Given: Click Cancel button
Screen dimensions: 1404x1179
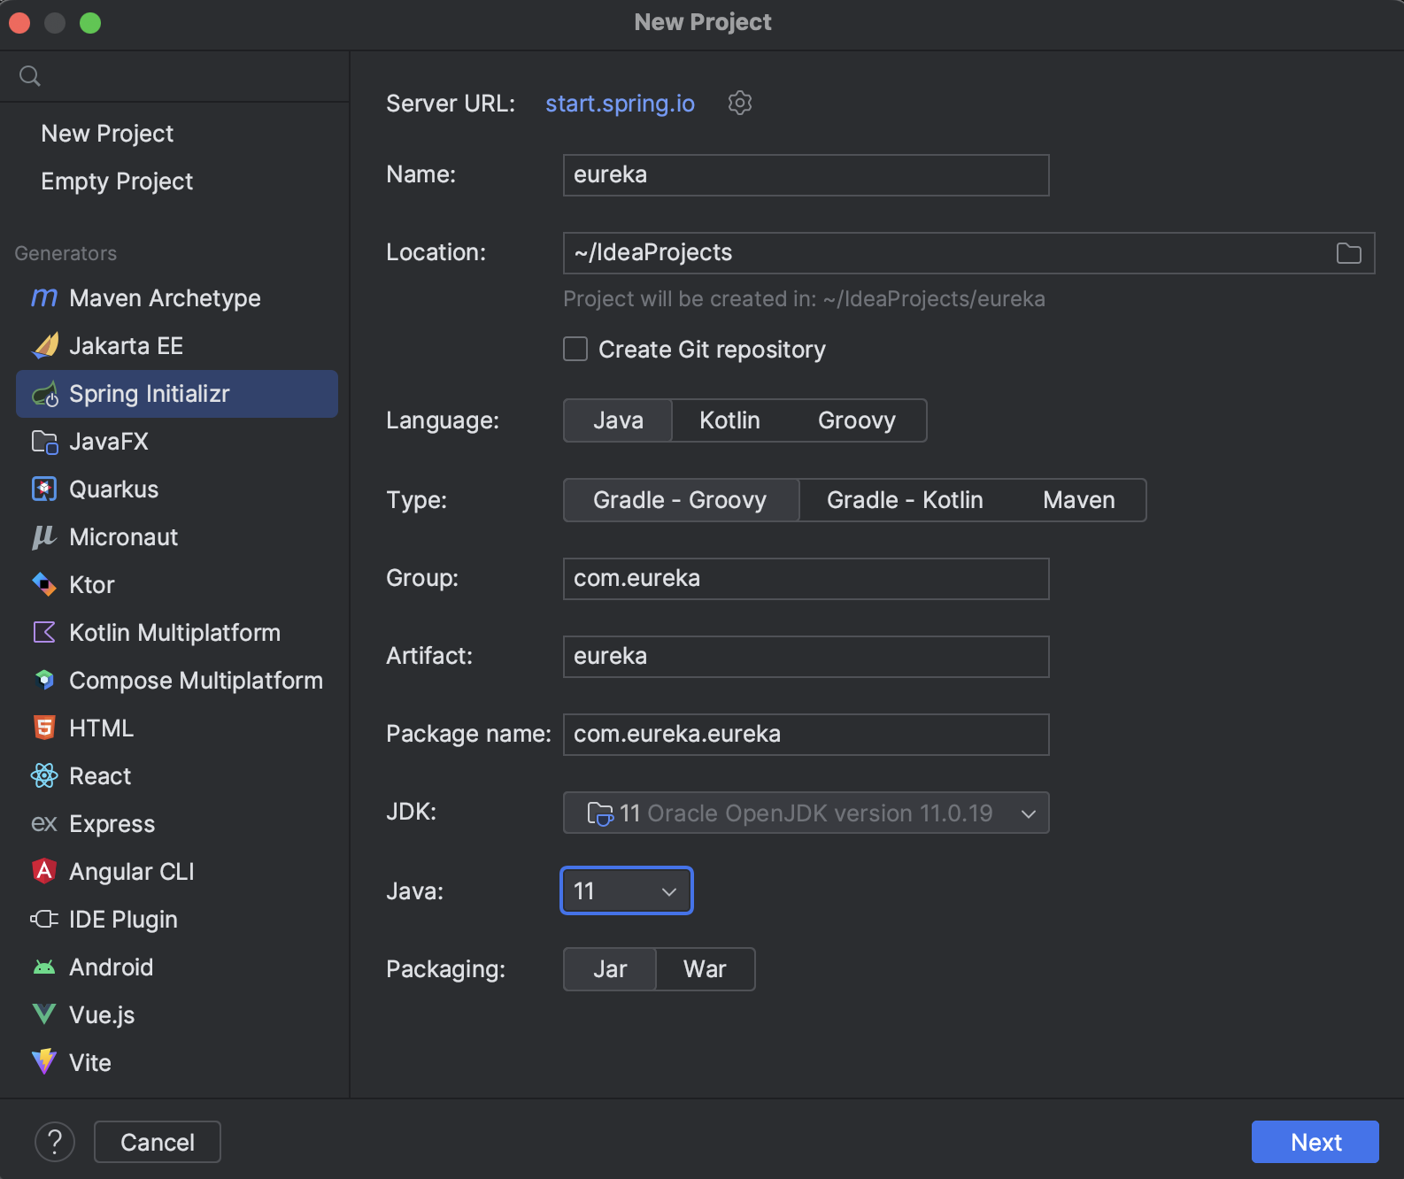Looking at the screenshot, I should coord(158,1142).
